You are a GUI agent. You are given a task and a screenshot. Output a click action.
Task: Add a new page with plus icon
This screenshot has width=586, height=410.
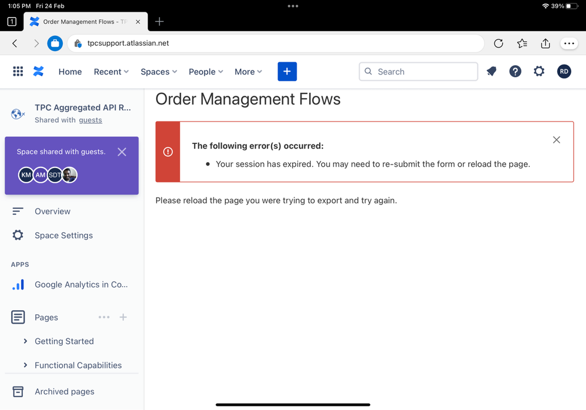[123, 317]
